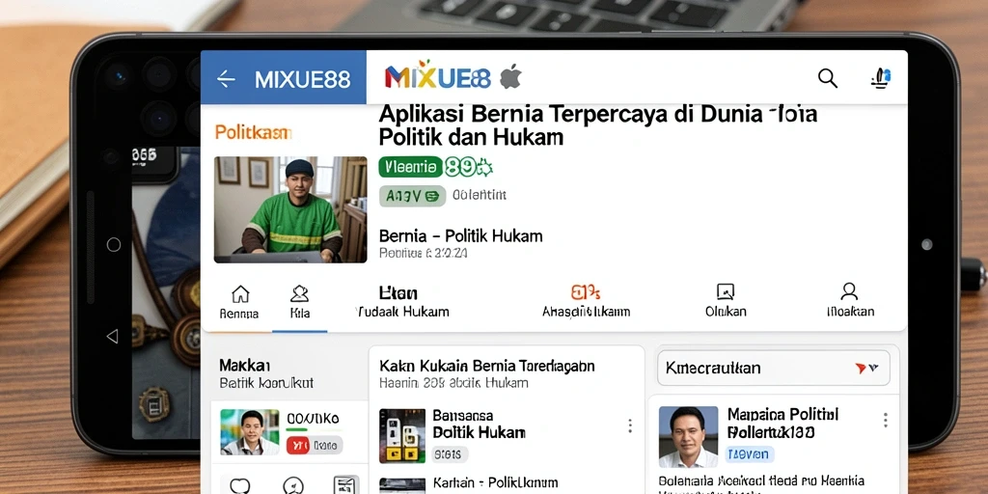Click the Kakn Kukain Bernia heading
988x494 pixels.
tap(487, 366)
